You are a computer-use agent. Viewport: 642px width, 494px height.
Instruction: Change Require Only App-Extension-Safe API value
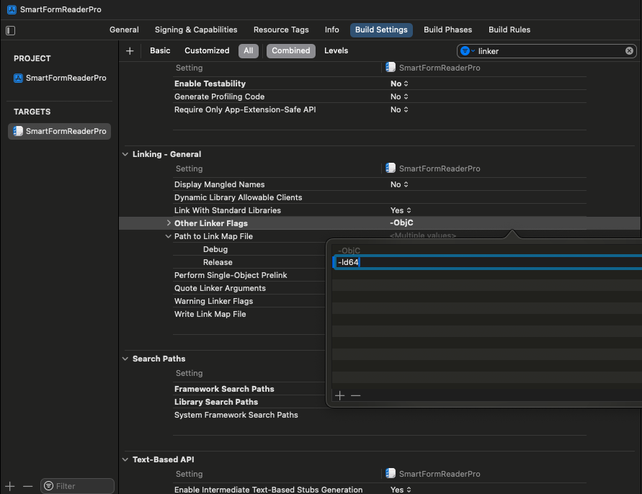(399, 109)
